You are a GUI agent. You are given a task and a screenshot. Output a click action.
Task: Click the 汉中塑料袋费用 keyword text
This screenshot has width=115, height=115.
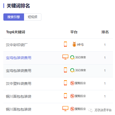19,84
